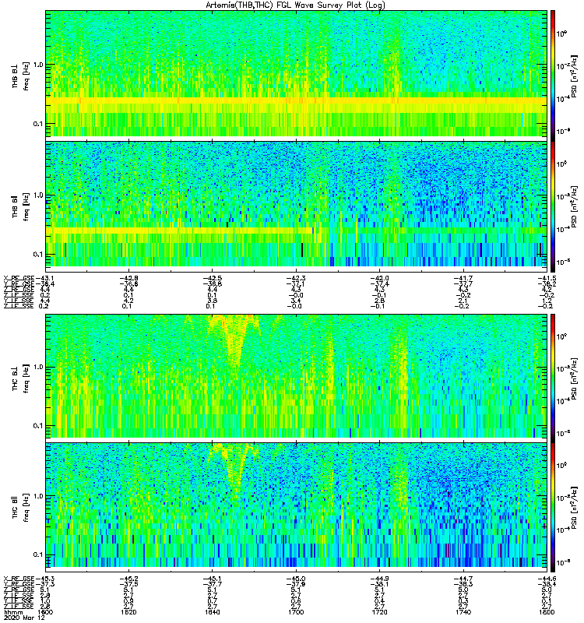Click the THC X position value '-44.9'

[380, 579]
